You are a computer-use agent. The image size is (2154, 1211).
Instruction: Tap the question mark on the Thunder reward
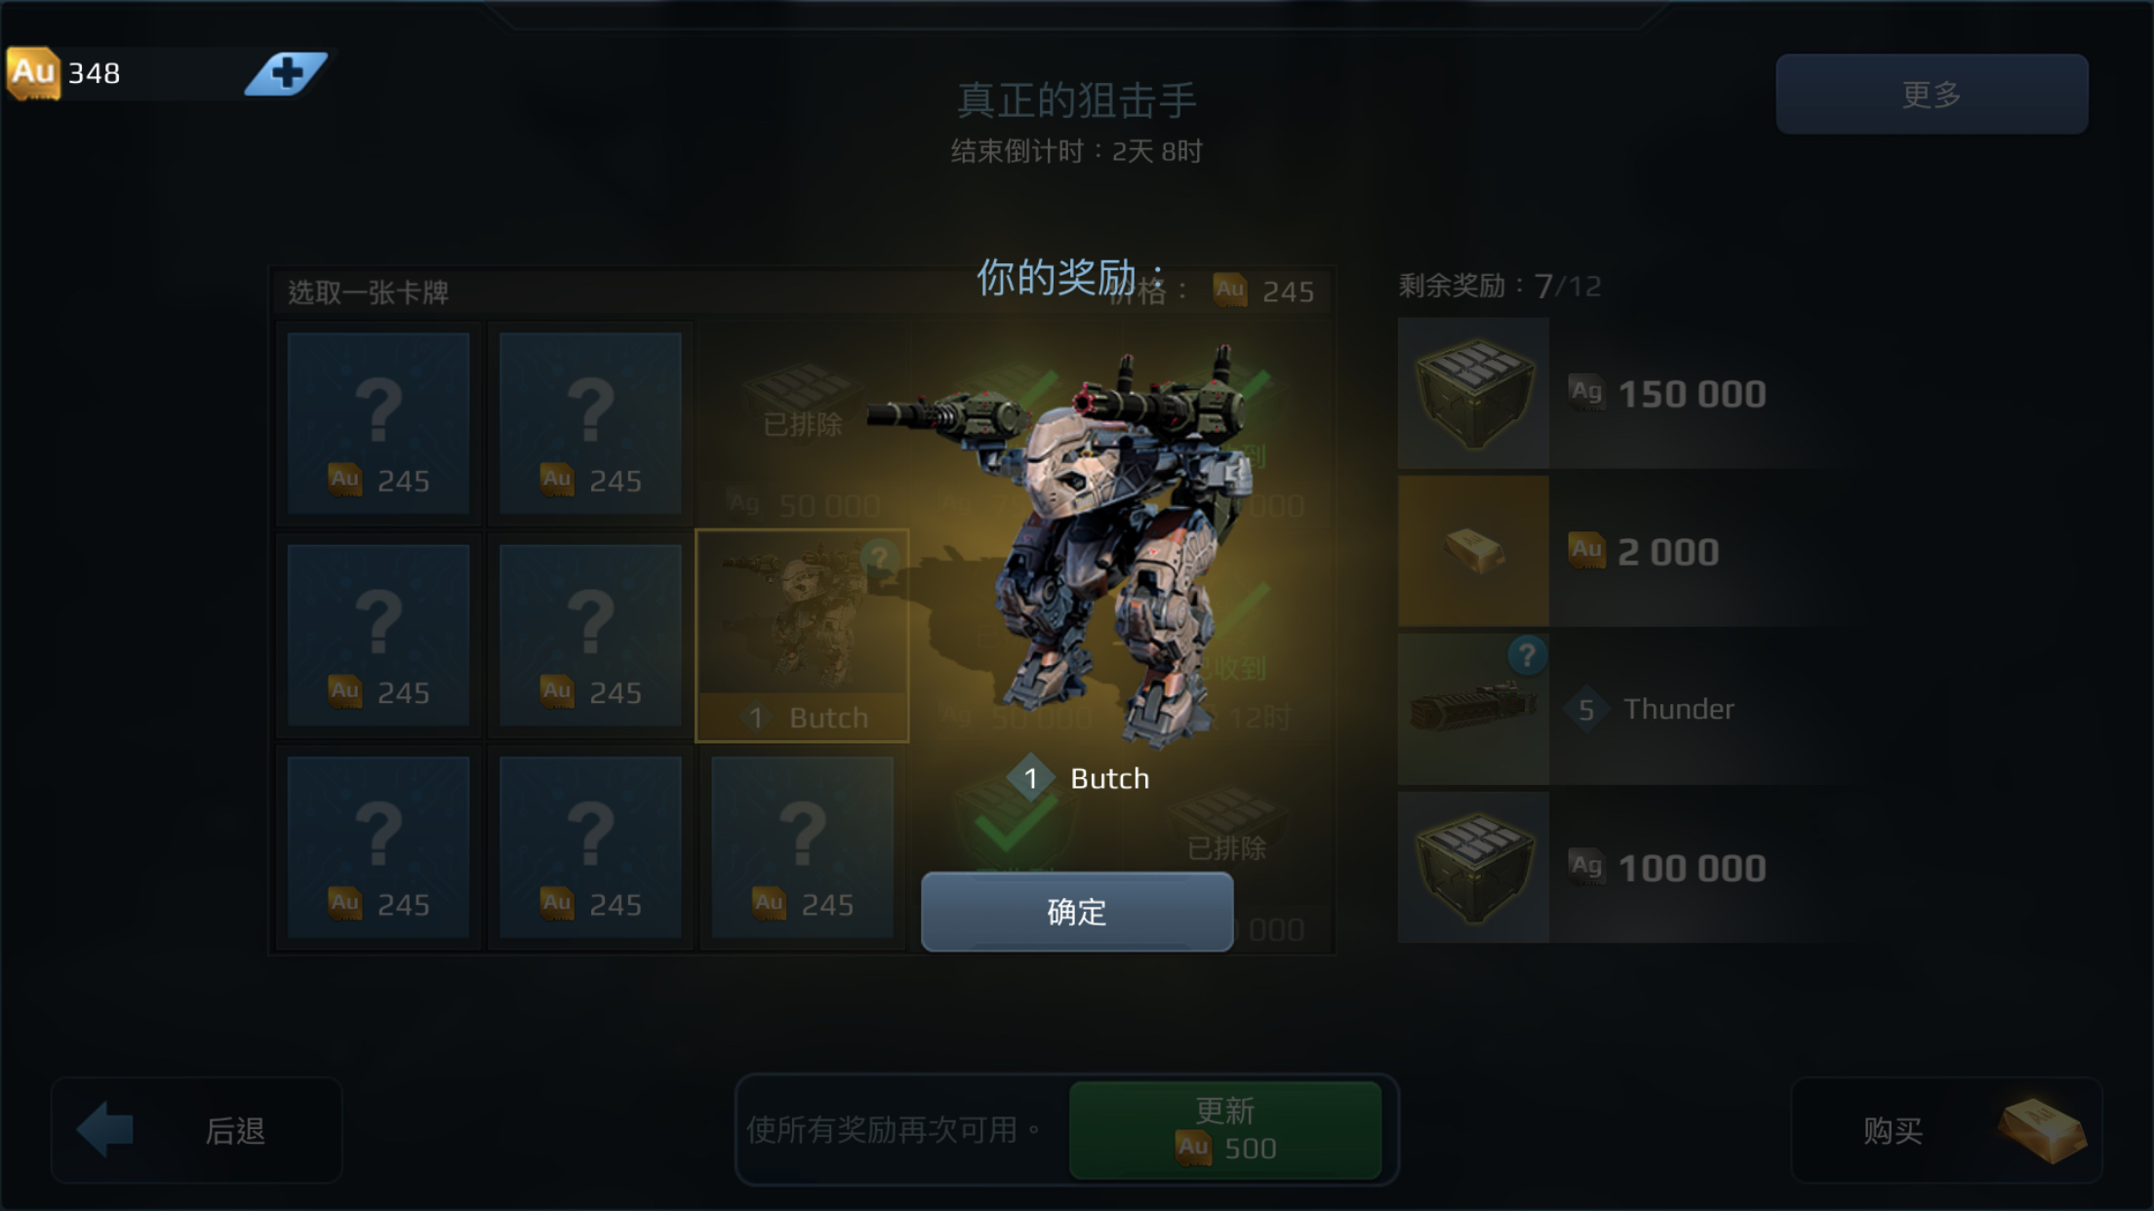pyautogui.click(x=1527, y=655)
